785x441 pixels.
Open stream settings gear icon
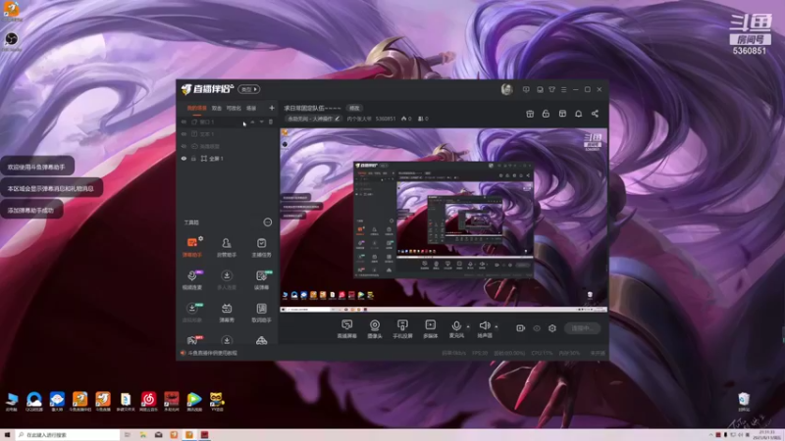[552, 328]
